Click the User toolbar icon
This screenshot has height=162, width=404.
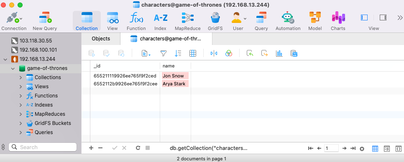[237, 18]
